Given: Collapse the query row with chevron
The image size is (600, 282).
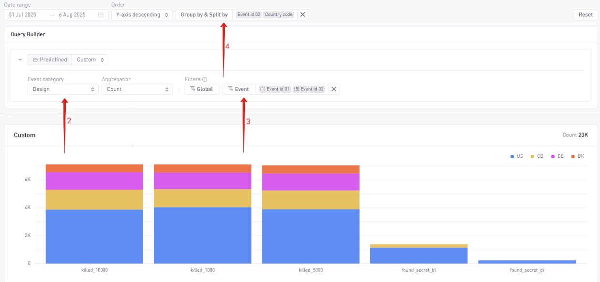Looking at the screenshot, I should pyautogui.click(x=20, y=60).
